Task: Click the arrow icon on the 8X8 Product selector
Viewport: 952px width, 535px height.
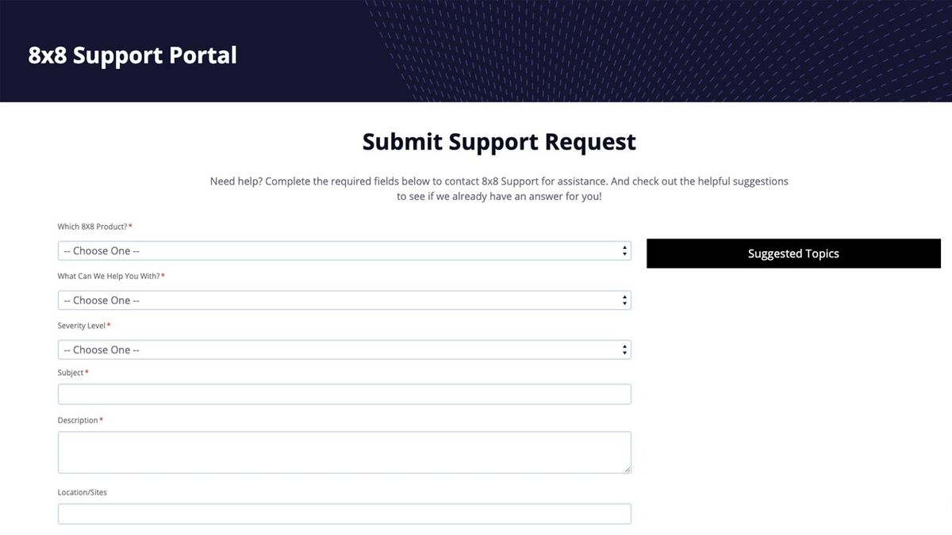Action: (625, 251)
